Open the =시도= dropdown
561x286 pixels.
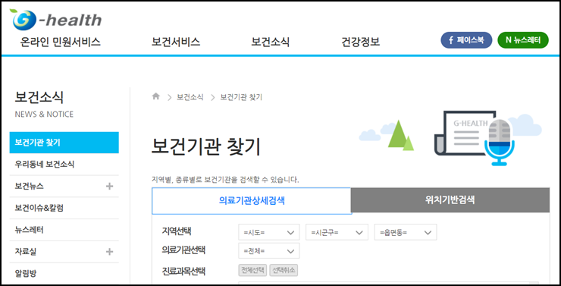tap(268, 232)
